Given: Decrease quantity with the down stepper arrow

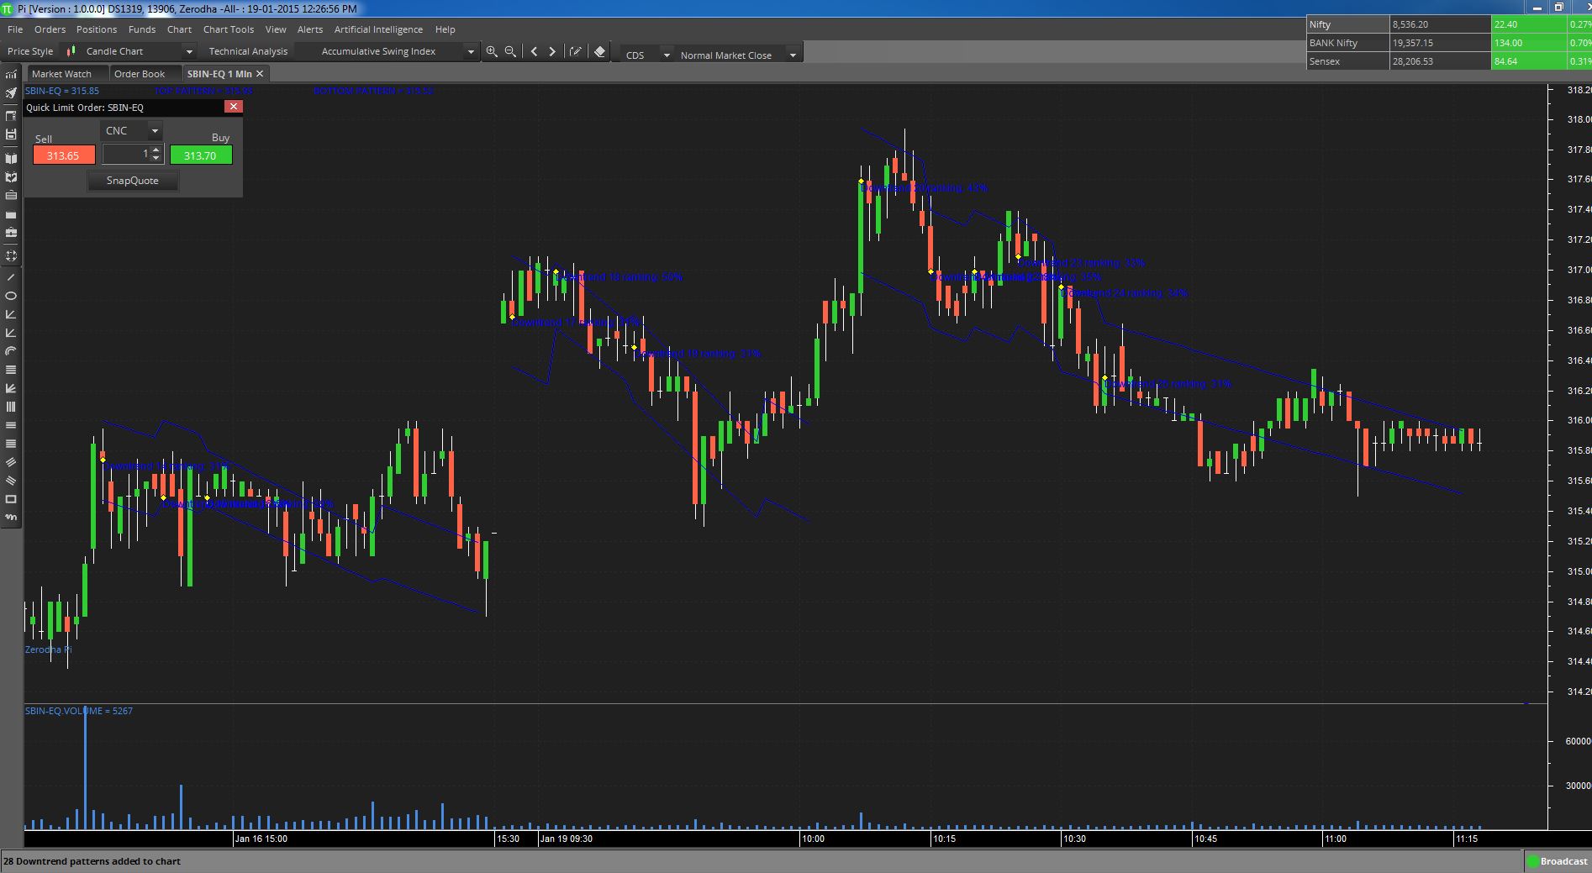Looking at the screenshot, I should pyautogui.click(x=156, y=159).
